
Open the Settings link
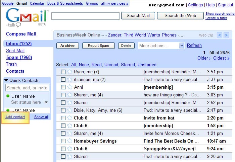[195, 5]
